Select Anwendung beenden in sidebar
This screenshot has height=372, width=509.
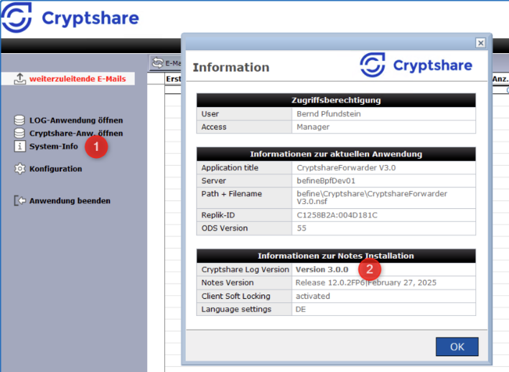(x=70, y=200)
